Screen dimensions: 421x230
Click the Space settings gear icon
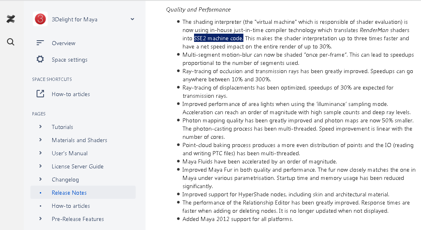40,60
